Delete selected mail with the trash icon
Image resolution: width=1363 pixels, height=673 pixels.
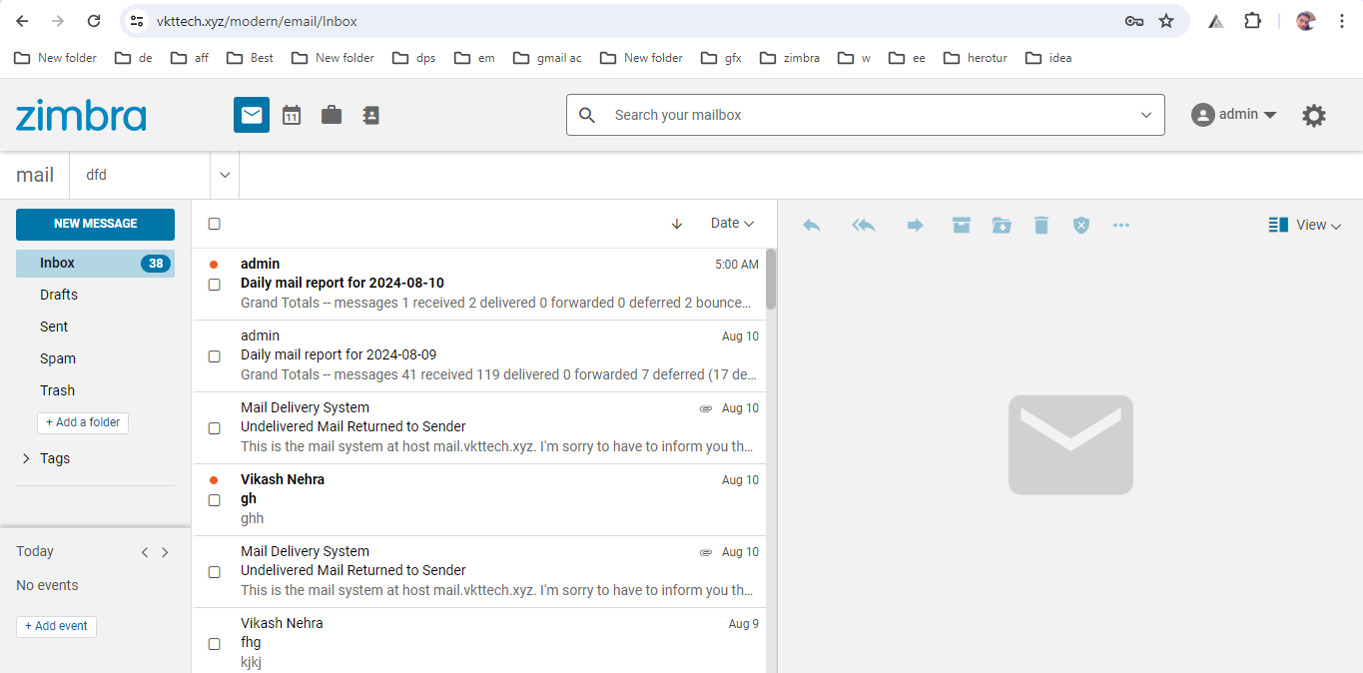point(1041,225)
